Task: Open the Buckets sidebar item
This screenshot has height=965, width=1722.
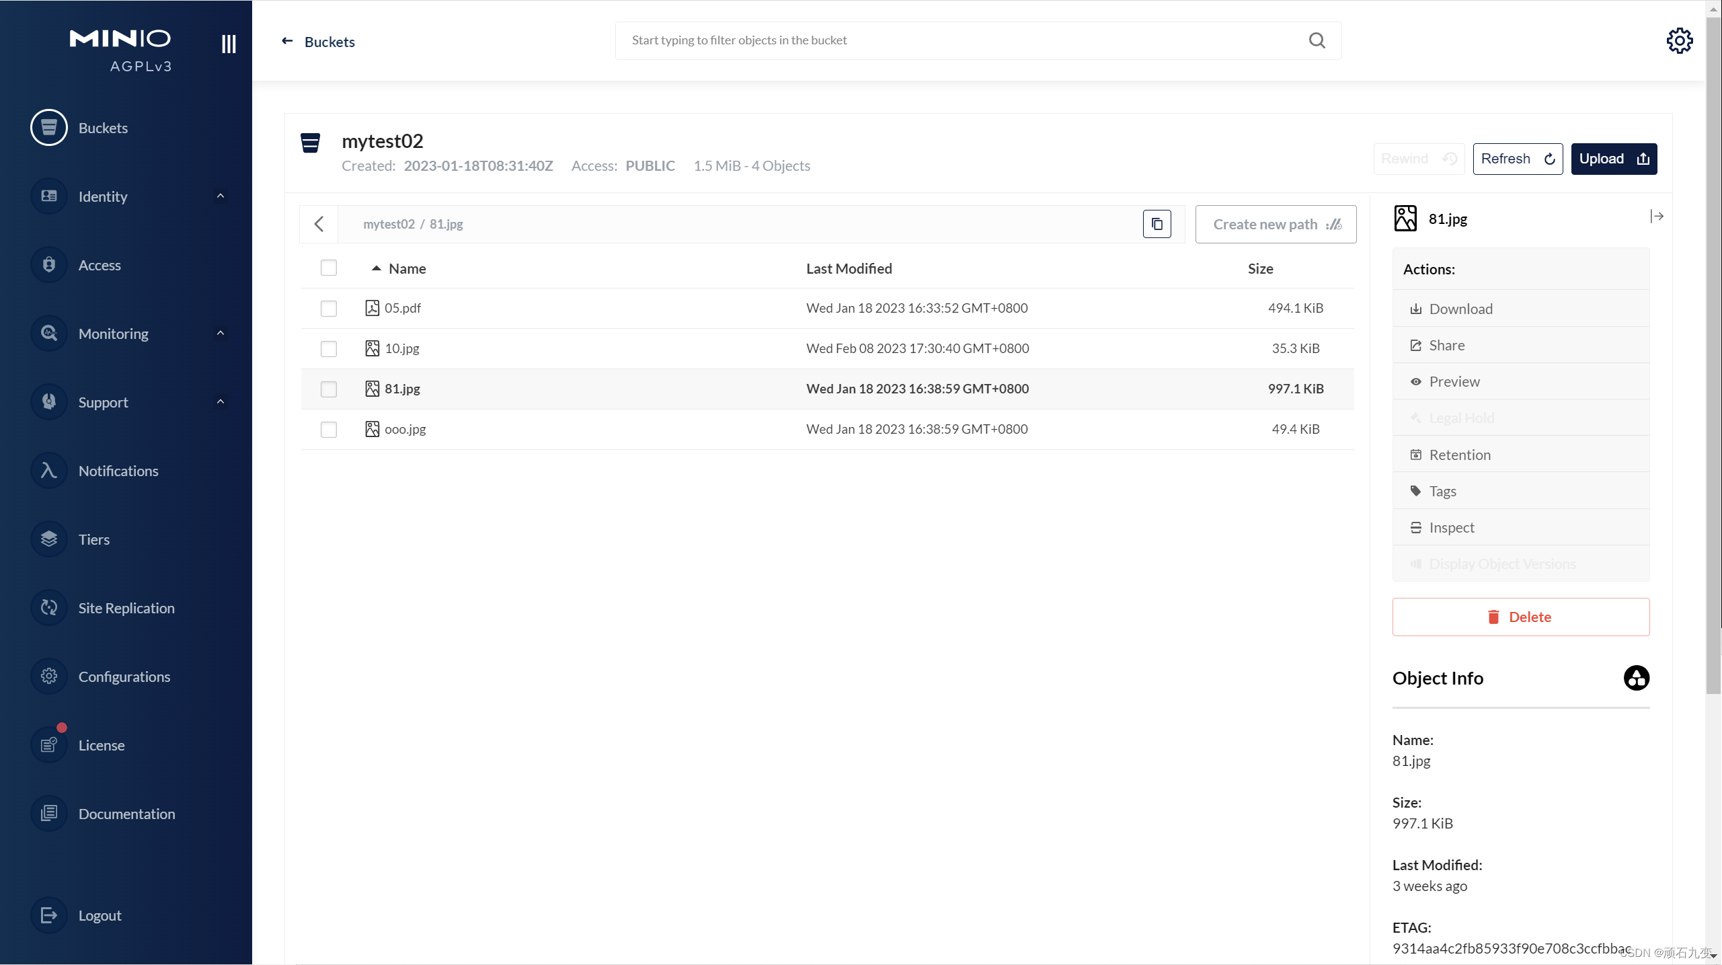Action: 103,128
